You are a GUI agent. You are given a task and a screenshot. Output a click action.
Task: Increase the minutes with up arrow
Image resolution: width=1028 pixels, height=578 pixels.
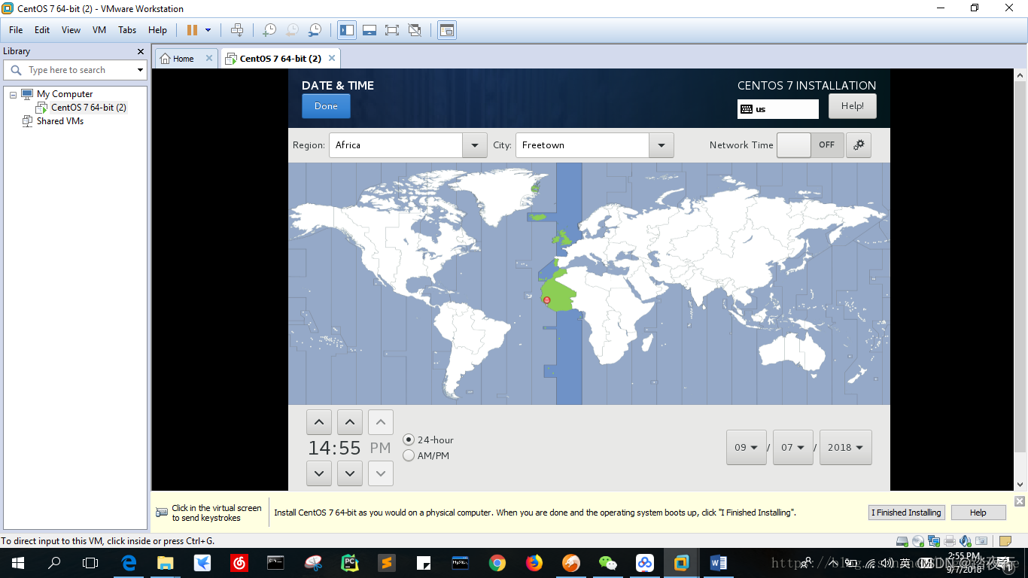(x=350, y=422)
